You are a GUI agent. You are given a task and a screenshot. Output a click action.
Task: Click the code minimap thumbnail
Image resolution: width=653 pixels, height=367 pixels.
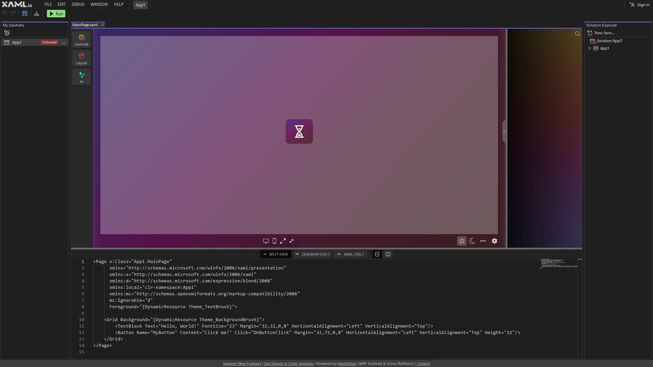point(558,263)
